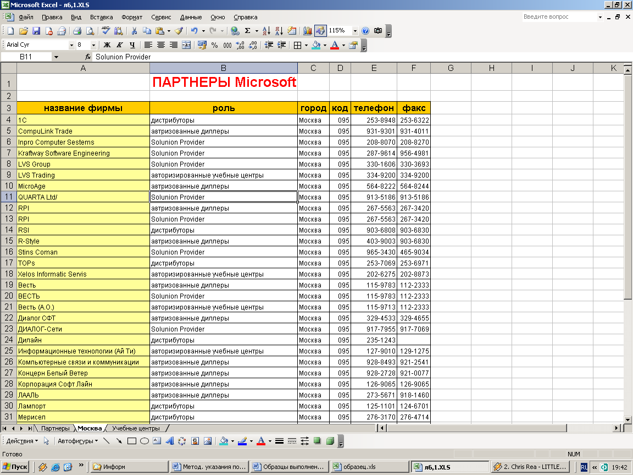Toggle bold (Ж) formatting
Screen dimensions: 633x475
[107, 45]
